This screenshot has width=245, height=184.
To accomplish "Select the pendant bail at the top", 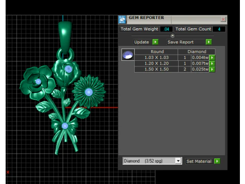I will click(x=65, y=37).
